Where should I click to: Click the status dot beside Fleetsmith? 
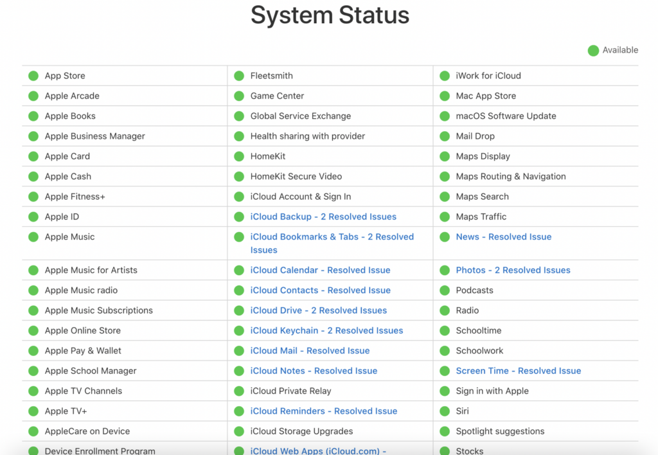pos(239,76)
